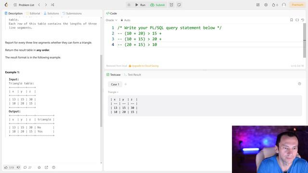Open the streak fire counter

275,5
